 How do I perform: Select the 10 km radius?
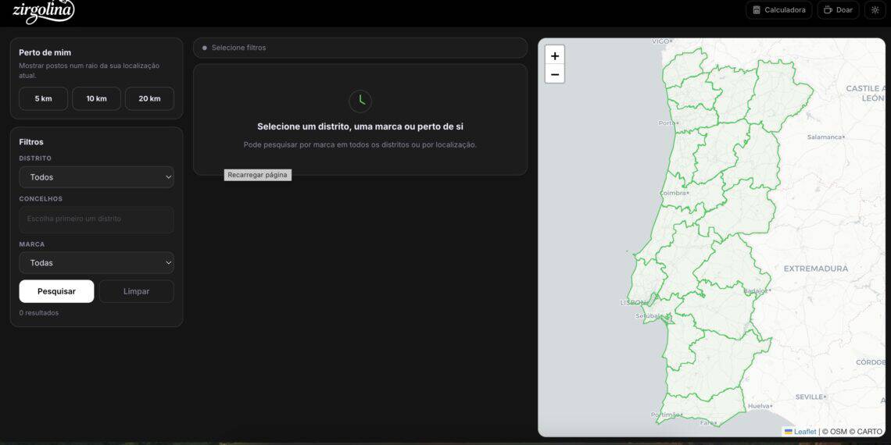coord(96,98)
